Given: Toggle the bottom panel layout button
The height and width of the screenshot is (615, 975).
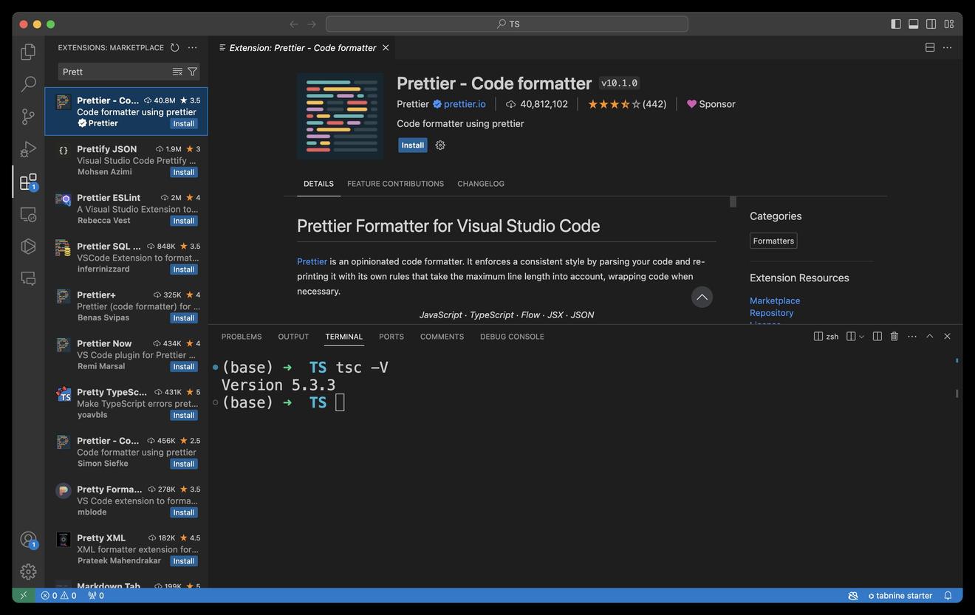Looking at the screenshot, I should pos(914,24).
